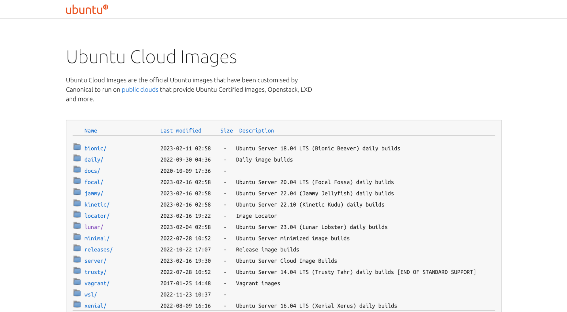
Task: Click the Ubuntu logo in header
Action: point(87,9)
